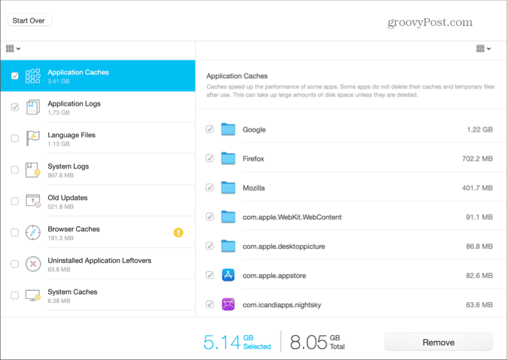Click the Mozilla folder icon
Viewport: 507px width, 360px height.
pyautogui.click(x=228, y=188)
